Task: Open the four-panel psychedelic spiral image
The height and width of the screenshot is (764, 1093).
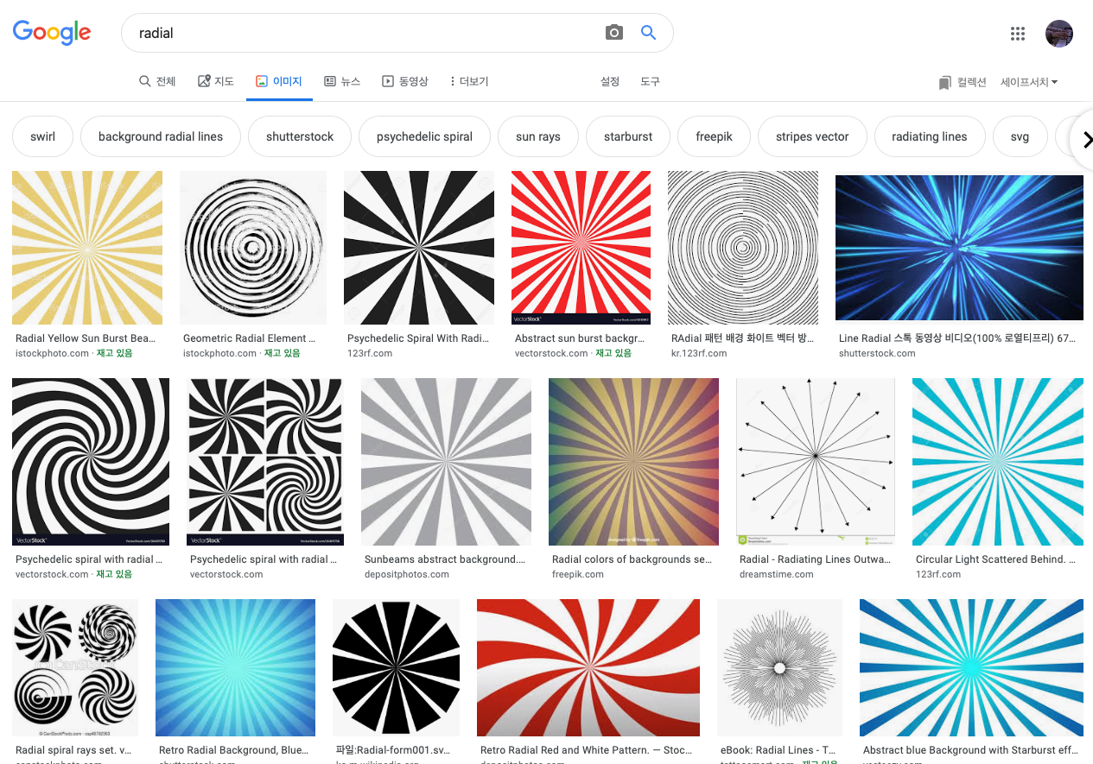Action: click(265, 462)
